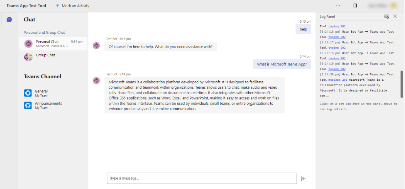This screenshot has width=405, height=189.
Task: Open Mock an Activity menu
Action: [73, 6]
